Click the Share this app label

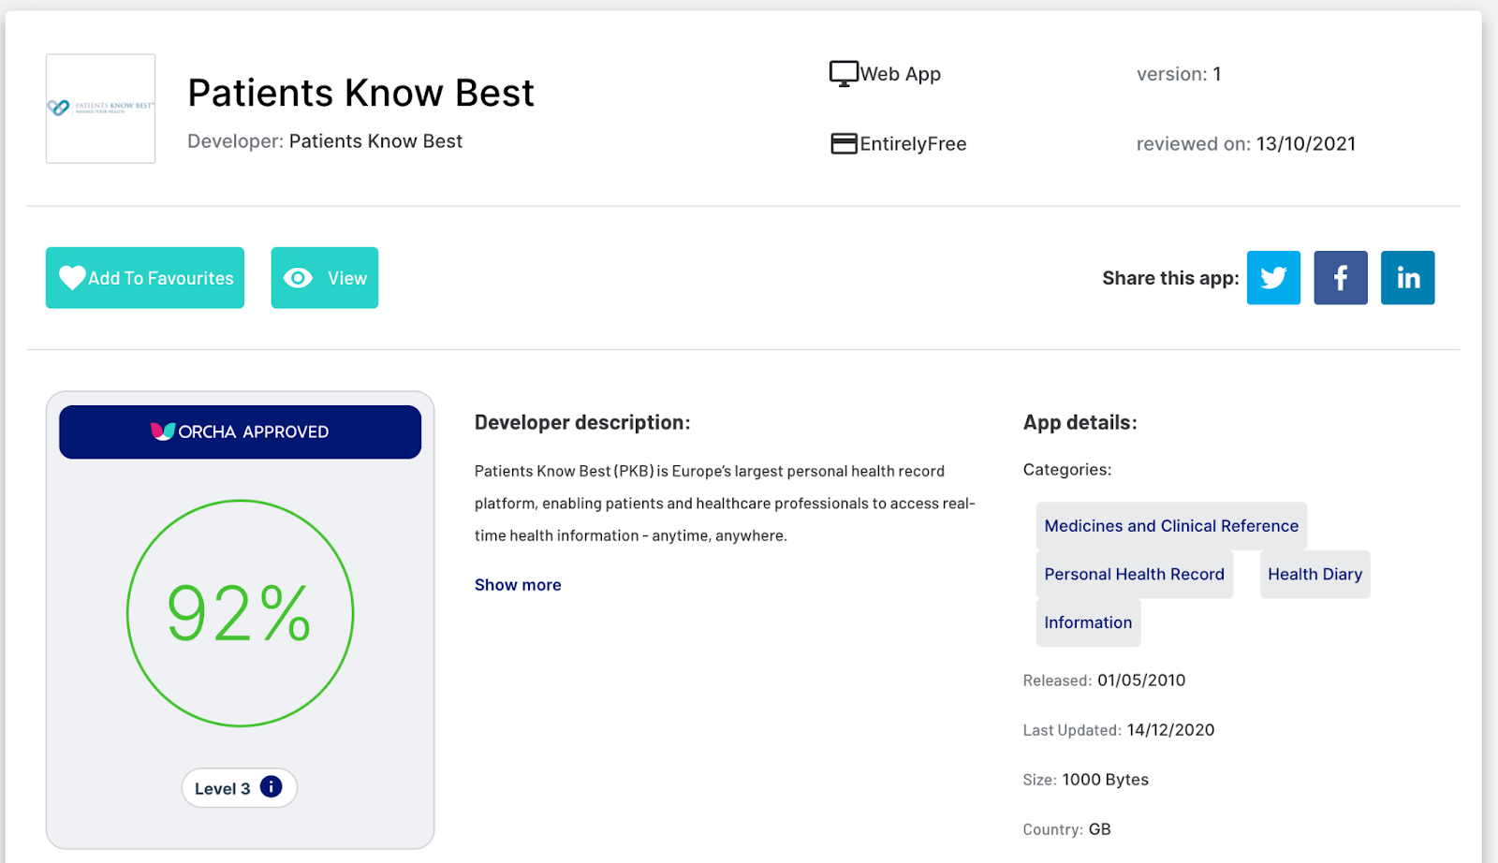1170,278
